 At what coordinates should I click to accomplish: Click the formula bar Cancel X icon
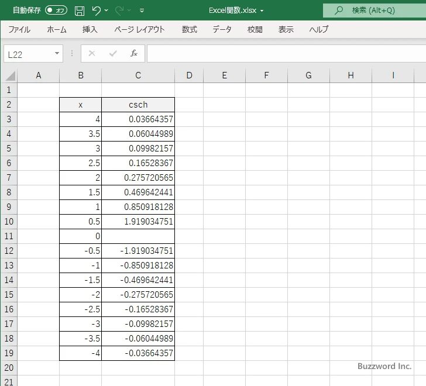92,53
